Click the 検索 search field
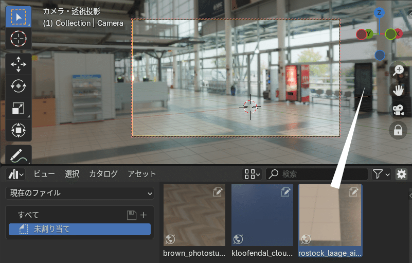The width and height of the screenshot is (412, 263). click(x=317, y=174)
